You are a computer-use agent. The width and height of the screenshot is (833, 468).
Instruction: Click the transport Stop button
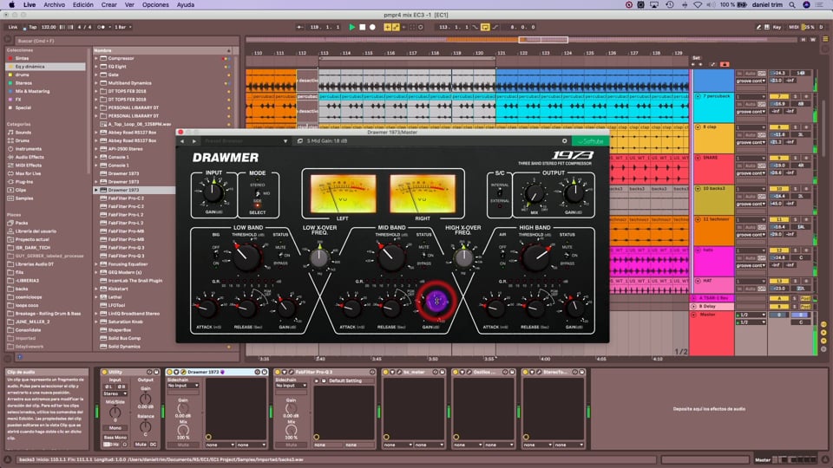point(363,27)
